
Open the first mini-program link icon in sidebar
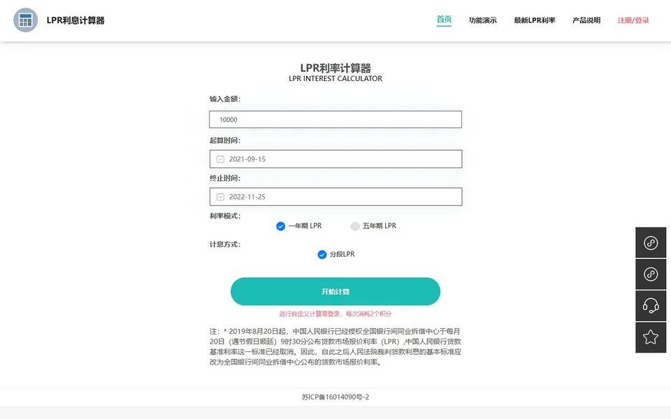pyautogui.click(x=651, y=242)
